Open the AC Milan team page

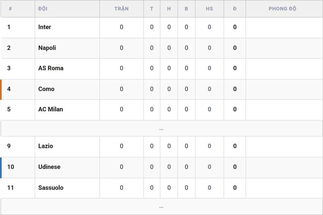(x=50, y=109)
